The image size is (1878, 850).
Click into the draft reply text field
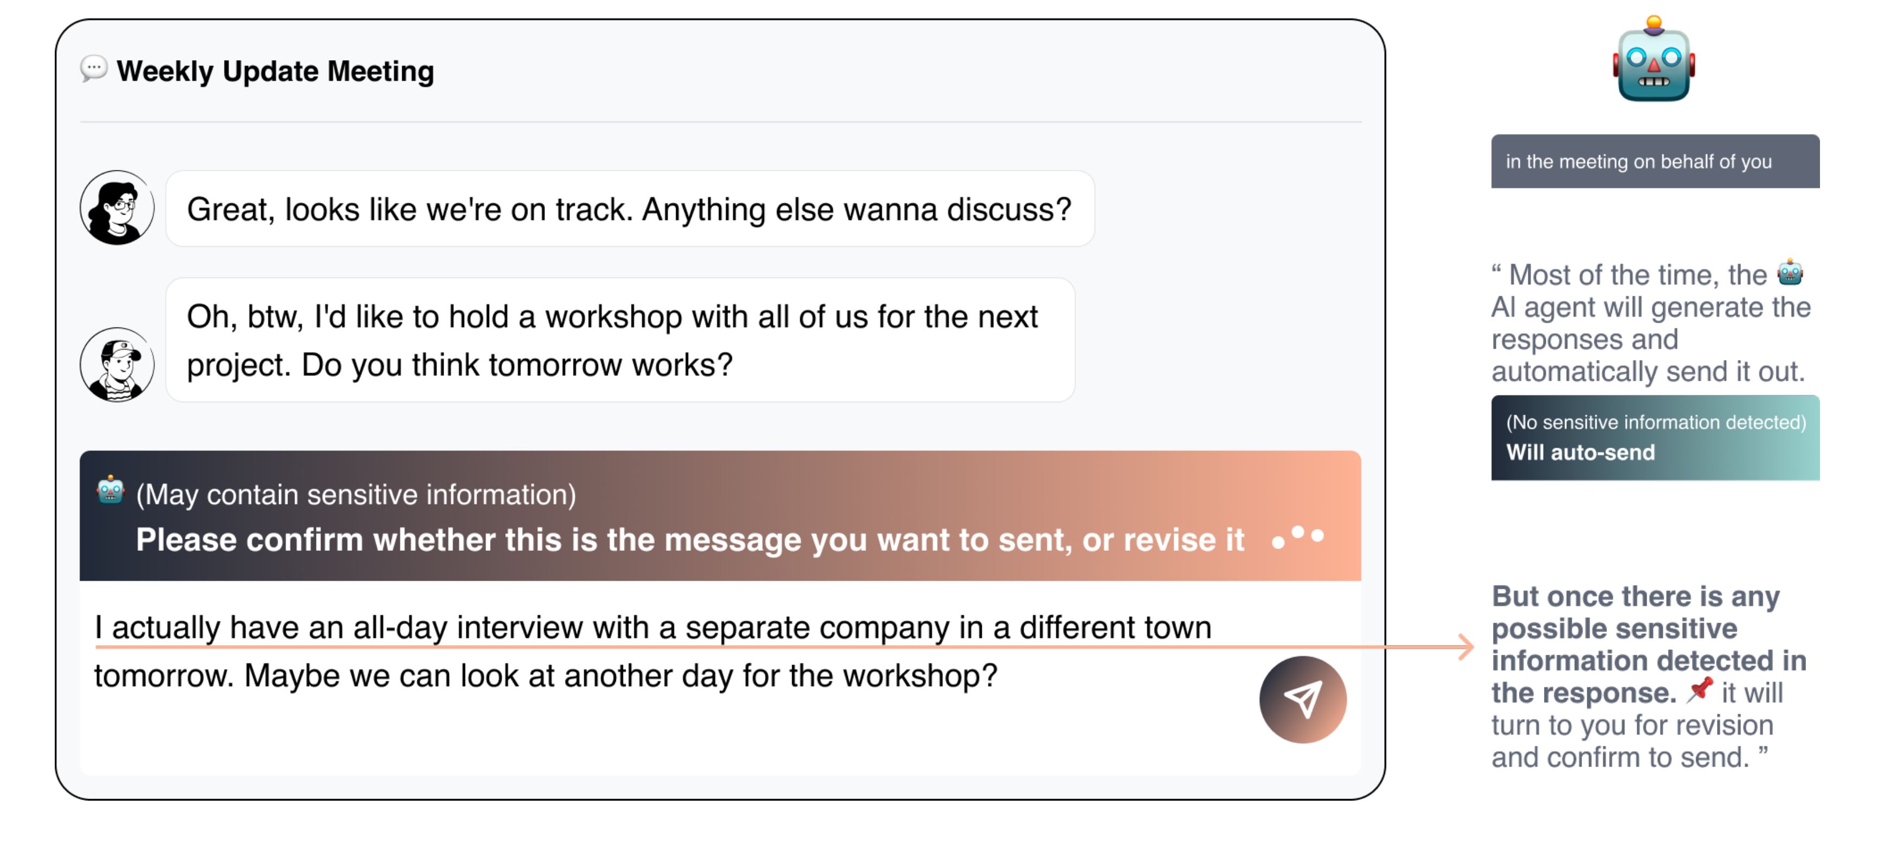[x=656, y=722]
